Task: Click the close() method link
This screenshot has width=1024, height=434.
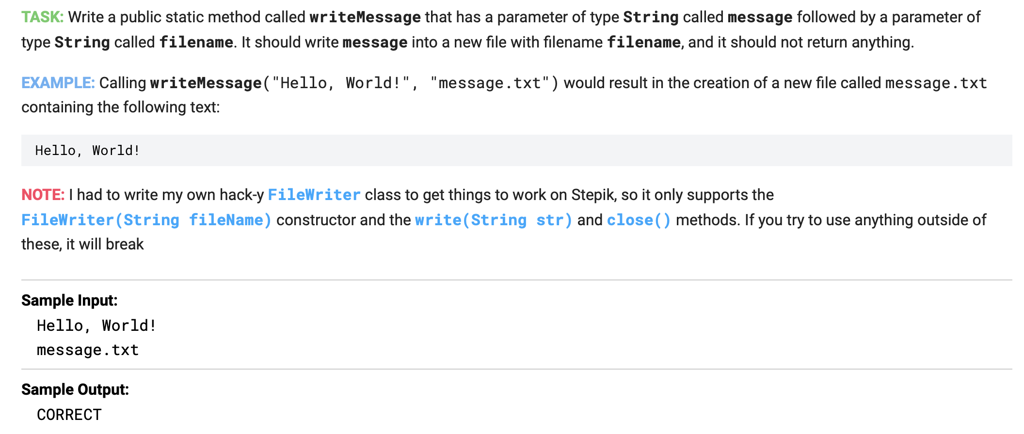Action: (x=639, y=220)
